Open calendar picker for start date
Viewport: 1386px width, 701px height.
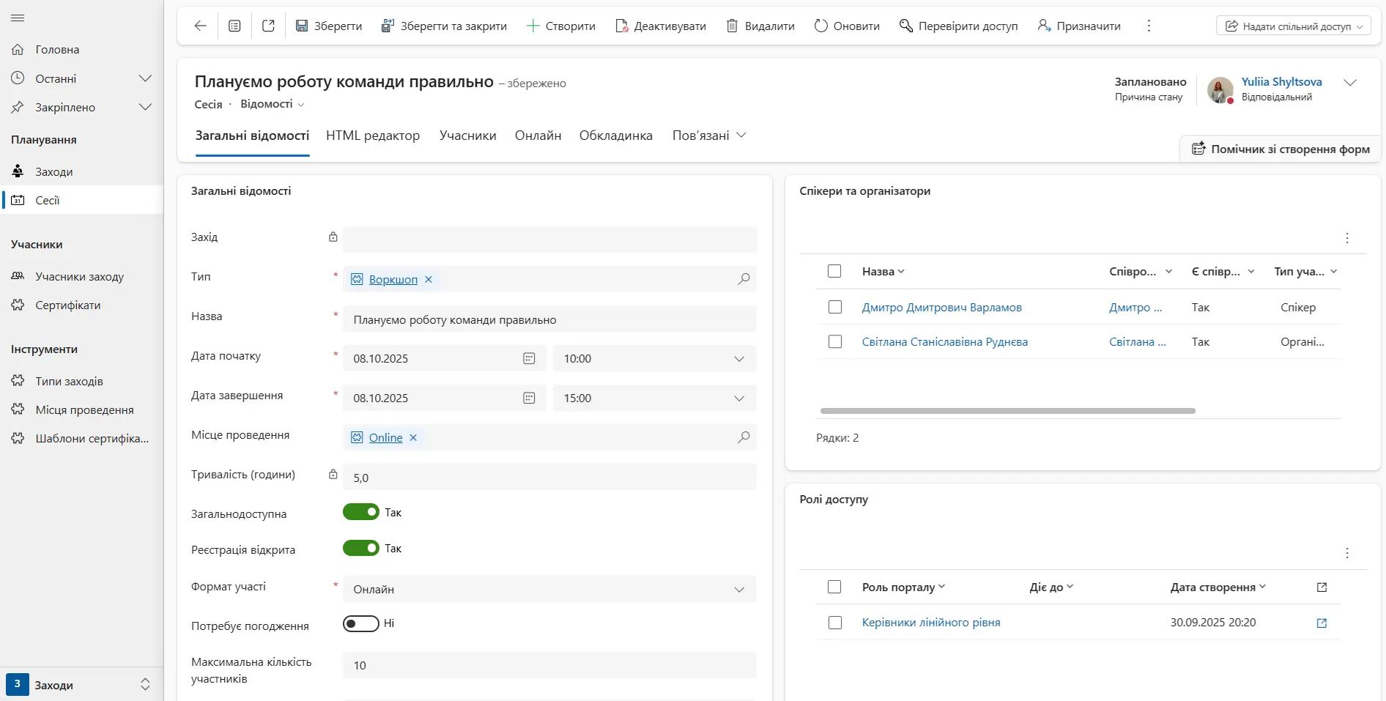click(529, 358)
